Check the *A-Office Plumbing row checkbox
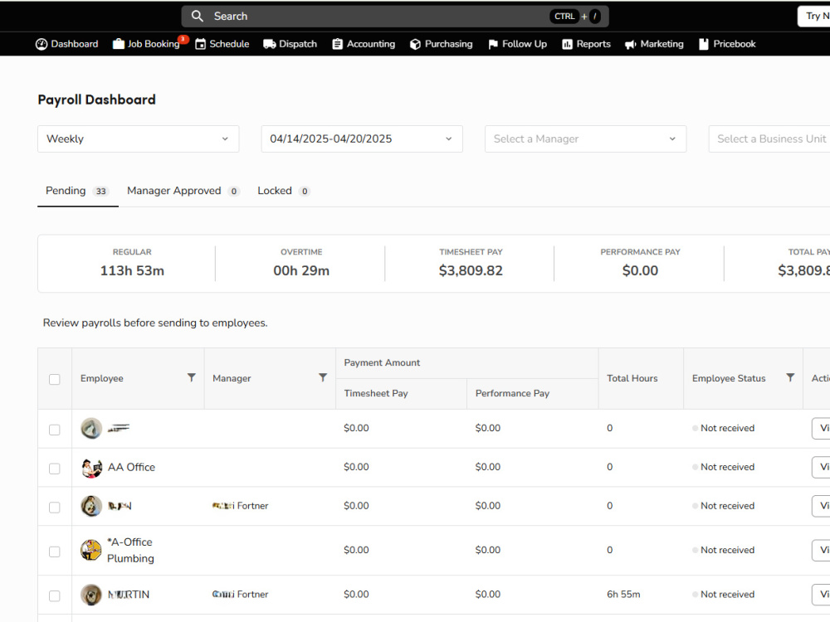 55,552
